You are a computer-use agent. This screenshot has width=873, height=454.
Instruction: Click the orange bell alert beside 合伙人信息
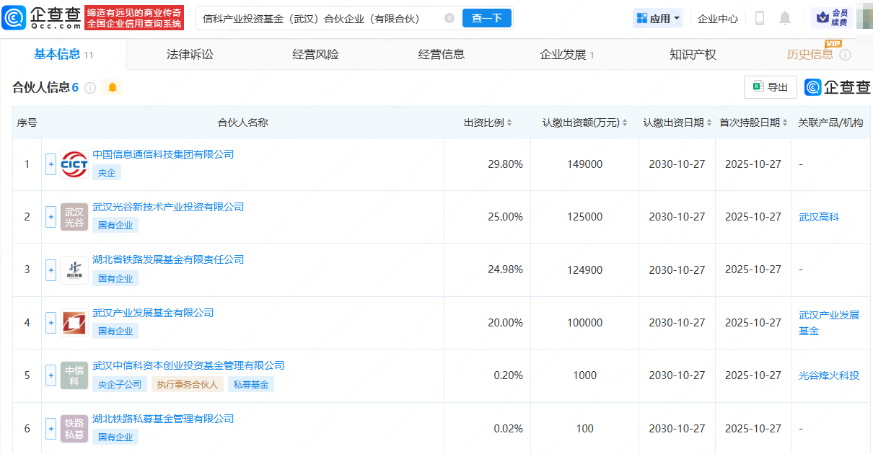[112, 88]
